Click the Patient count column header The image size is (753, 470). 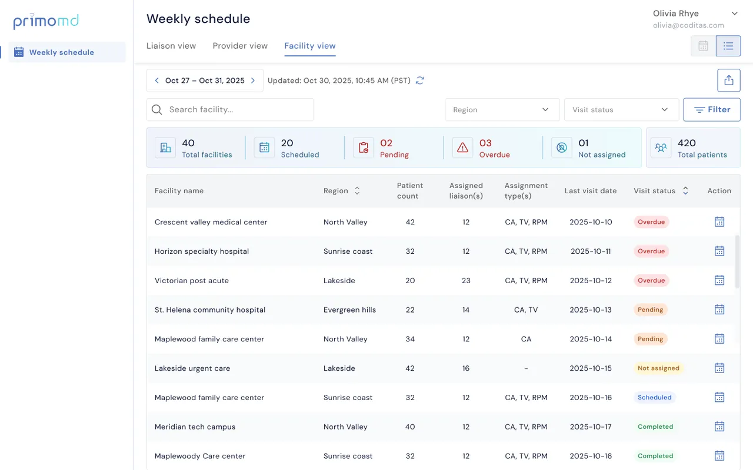[410, 191]
